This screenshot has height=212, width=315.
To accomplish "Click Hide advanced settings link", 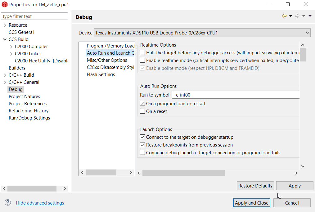I will [x=40, y=203].
